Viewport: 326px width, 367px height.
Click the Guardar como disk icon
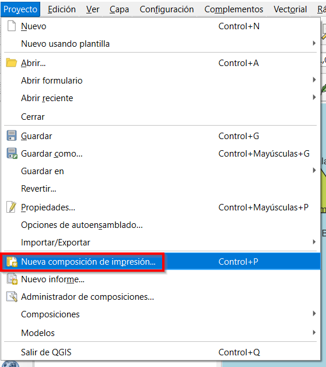pos(12,153)
